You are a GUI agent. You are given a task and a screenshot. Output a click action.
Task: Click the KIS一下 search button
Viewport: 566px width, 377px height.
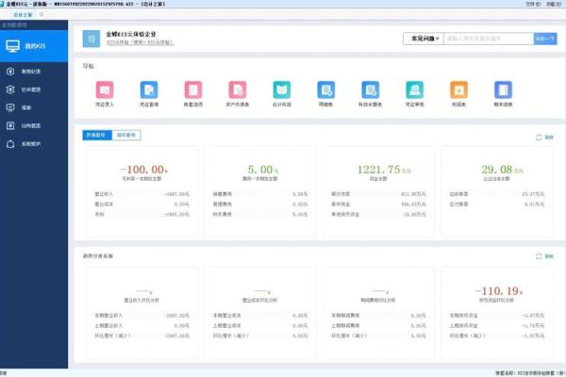pyautogui.click(x=545, y=39)
